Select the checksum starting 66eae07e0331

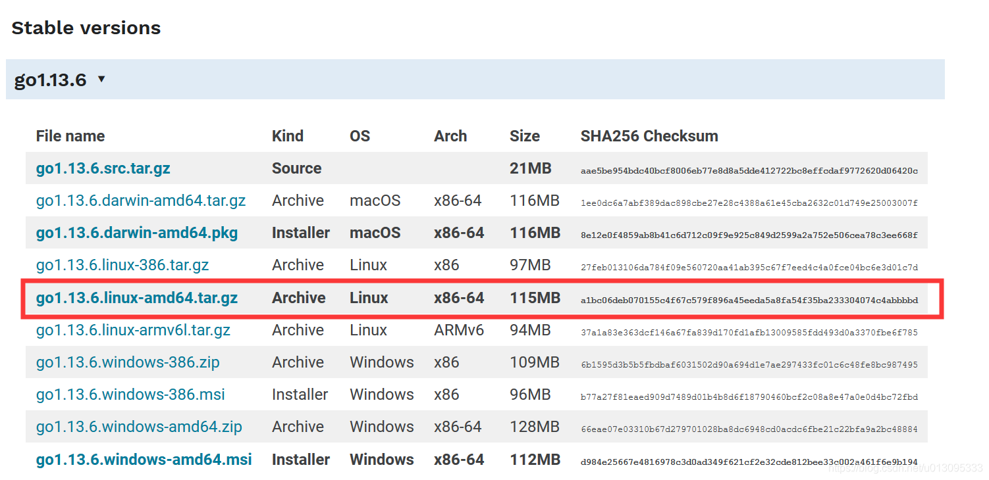pos(749,429)
